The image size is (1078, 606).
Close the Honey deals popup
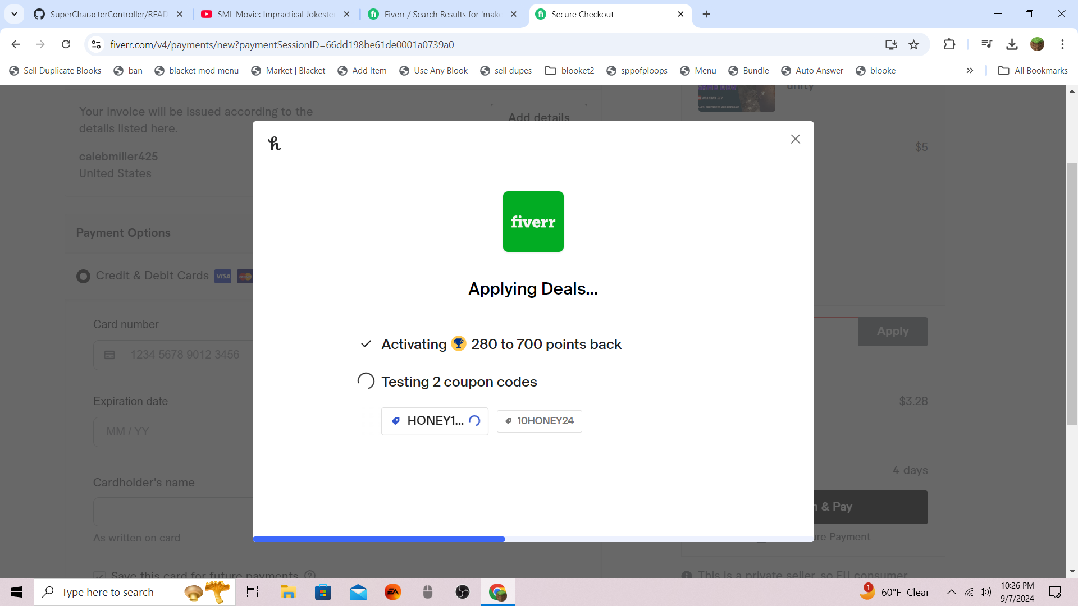tap(795, 139)
